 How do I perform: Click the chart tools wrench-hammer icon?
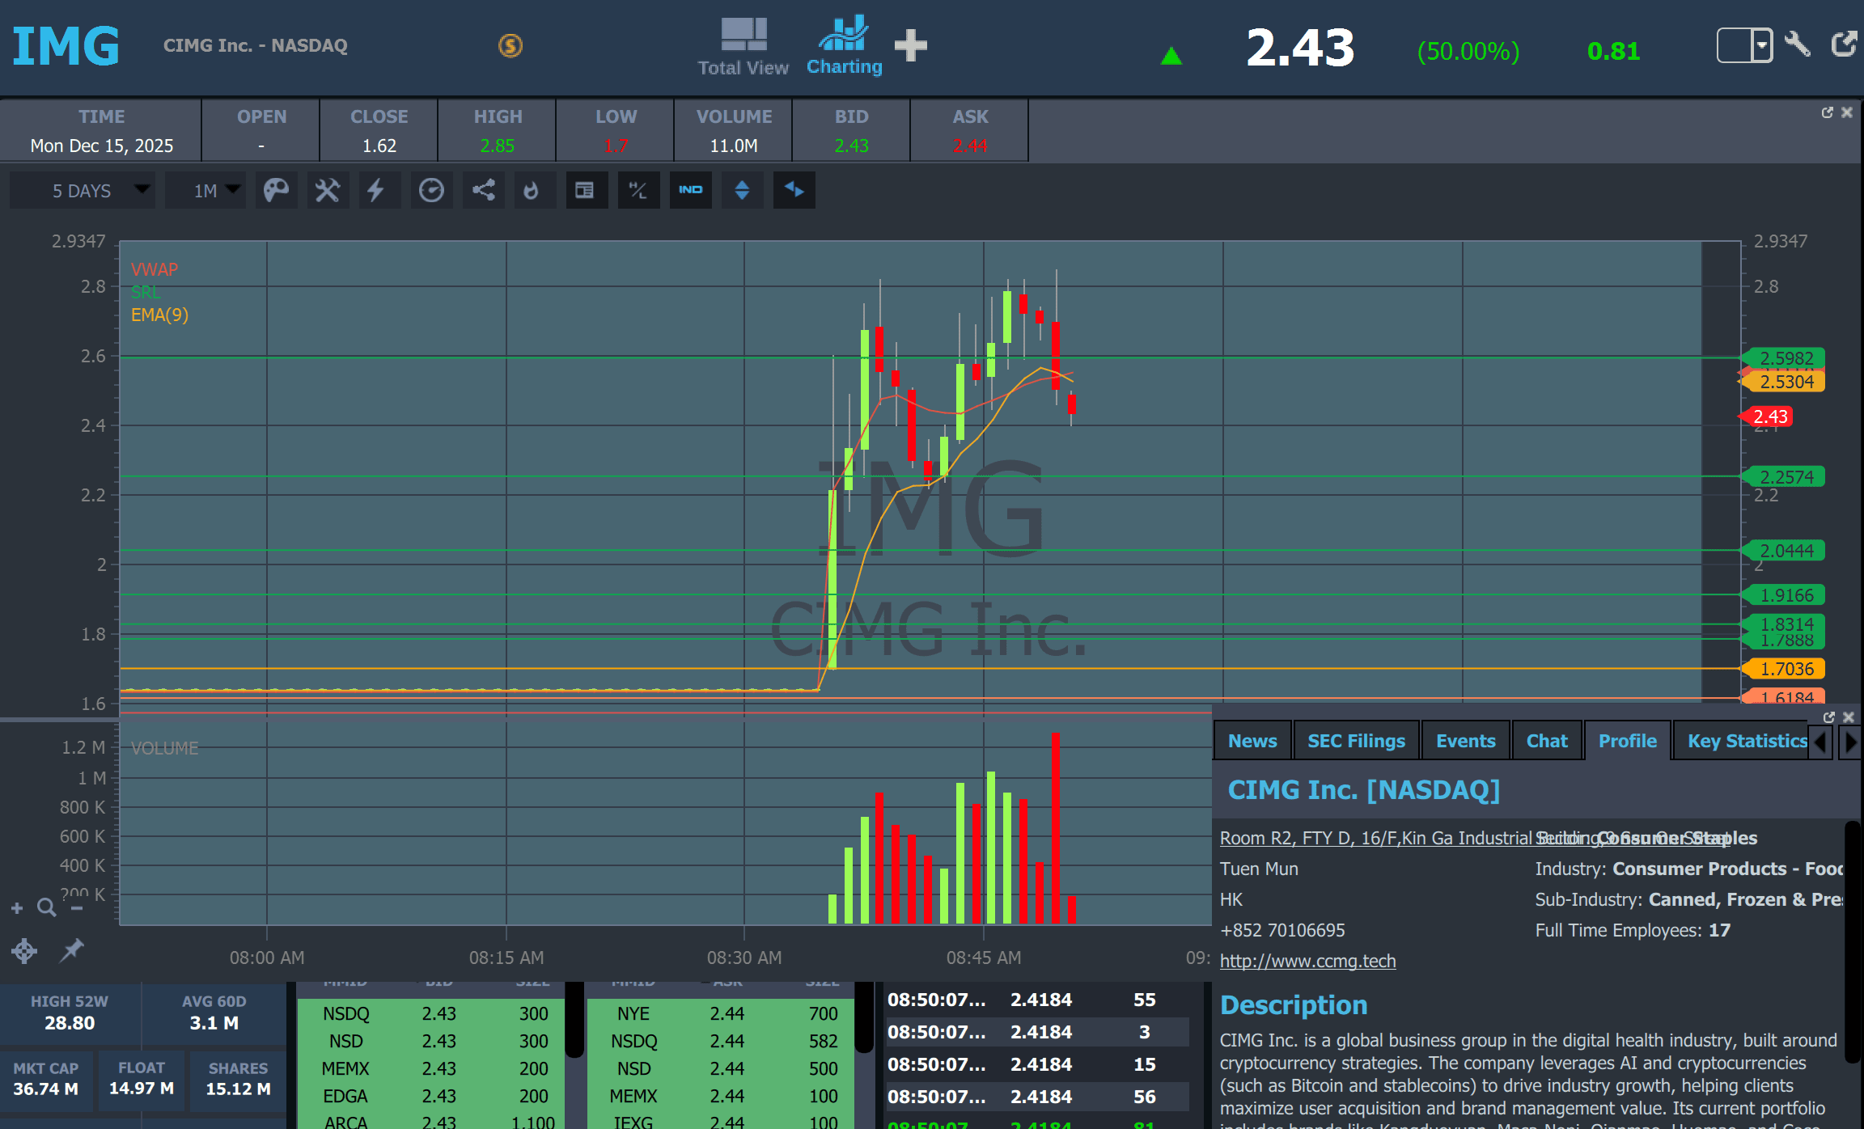327,190
